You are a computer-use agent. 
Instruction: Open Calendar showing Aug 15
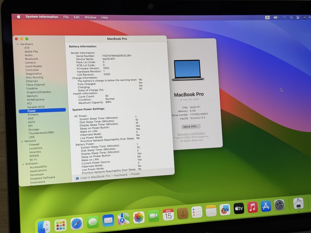coord(168,215)
